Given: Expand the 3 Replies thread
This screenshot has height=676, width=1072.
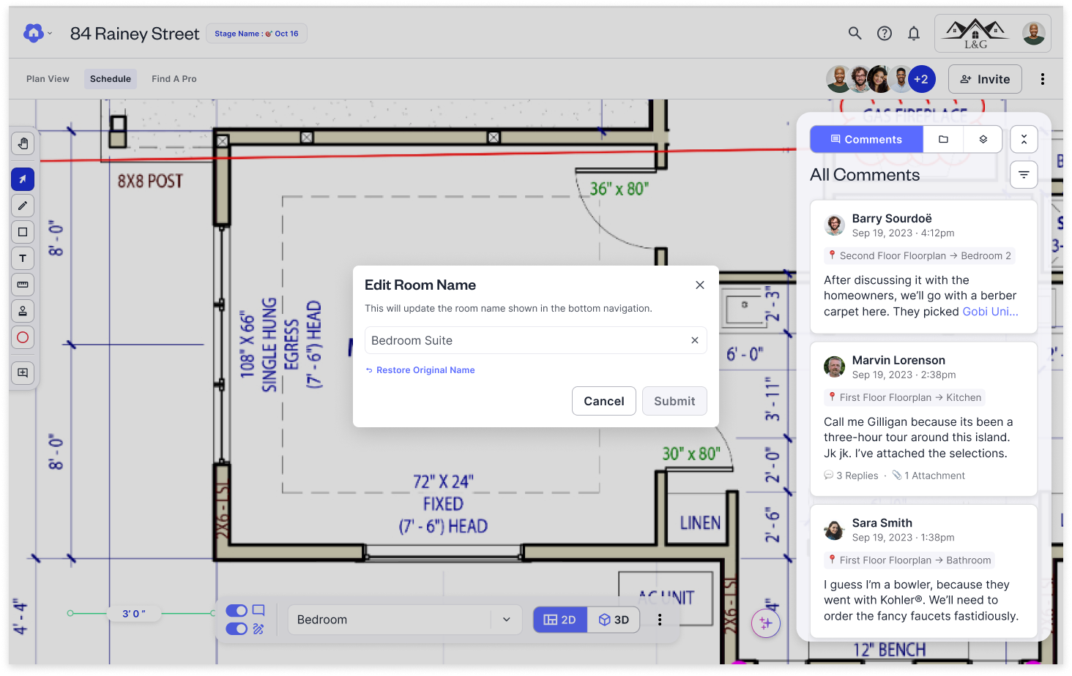Looking at the screenshot, I should 852,476.
